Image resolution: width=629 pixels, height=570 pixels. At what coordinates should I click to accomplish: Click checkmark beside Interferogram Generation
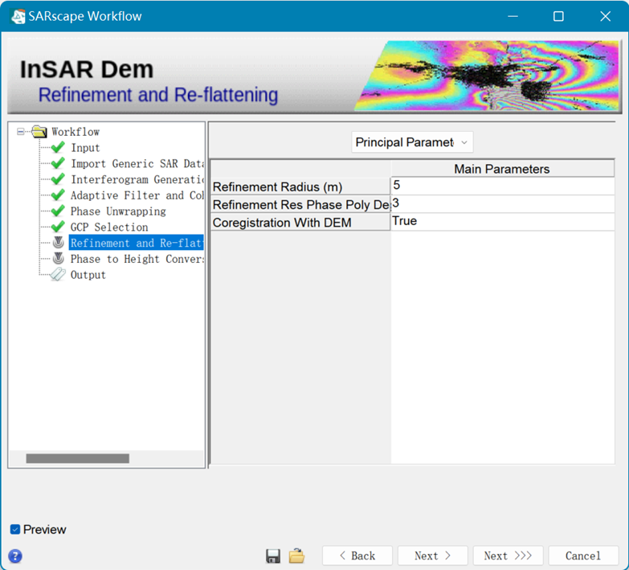pos(58,179)
